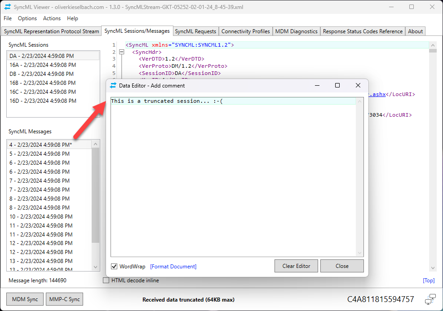Start an MMP-C Sync
443x311 pixels.
64,299
